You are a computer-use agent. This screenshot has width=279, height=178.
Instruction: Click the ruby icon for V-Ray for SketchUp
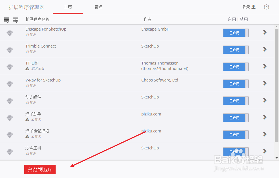(10, 84)
